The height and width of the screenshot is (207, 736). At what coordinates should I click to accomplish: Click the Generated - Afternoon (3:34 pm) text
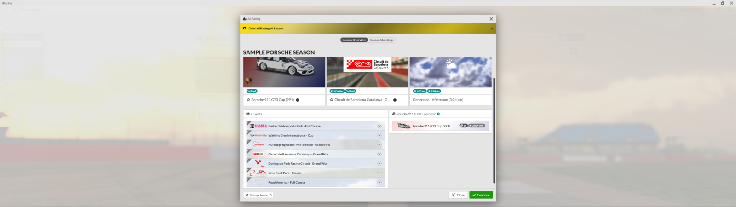438,100
